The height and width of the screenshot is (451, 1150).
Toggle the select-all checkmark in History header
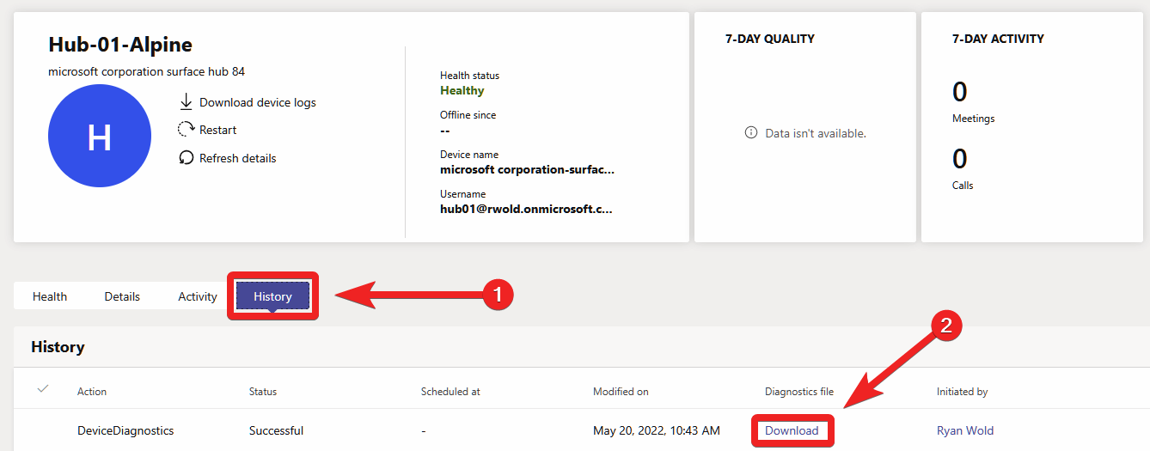[43, 390]
